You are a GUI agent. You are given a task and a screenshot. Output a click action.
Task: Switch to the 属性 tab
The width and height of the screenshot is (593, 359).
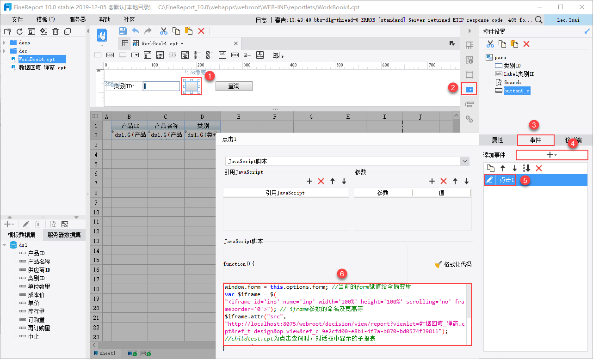tap(497, 140)
